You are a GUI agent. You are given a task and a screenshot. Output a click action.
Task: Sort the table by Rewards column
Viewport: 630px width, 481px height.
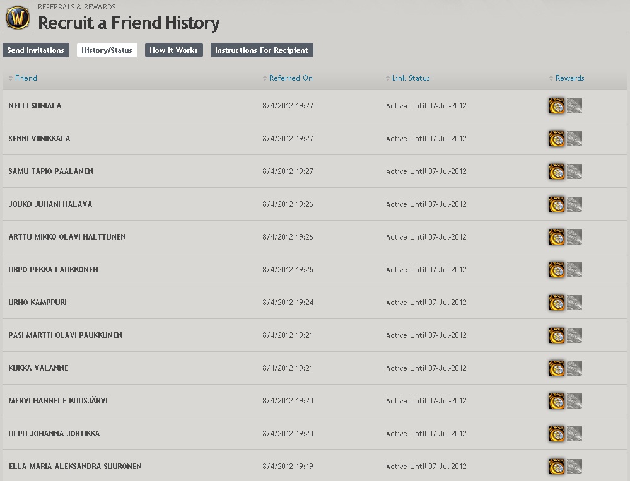coord(569,78)
